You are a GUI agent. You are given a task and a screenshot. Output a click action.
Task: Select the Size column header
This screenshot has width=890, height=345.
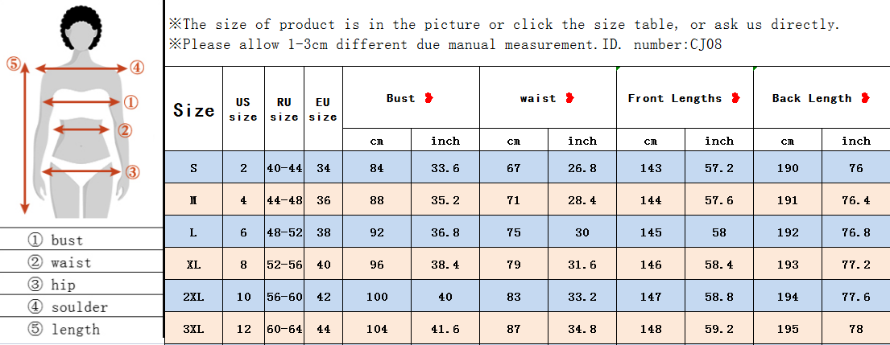193,110
